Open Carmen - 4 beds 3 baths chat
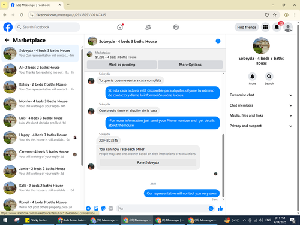The width and height of the screenshot is (300, 225). click(40, 154)
